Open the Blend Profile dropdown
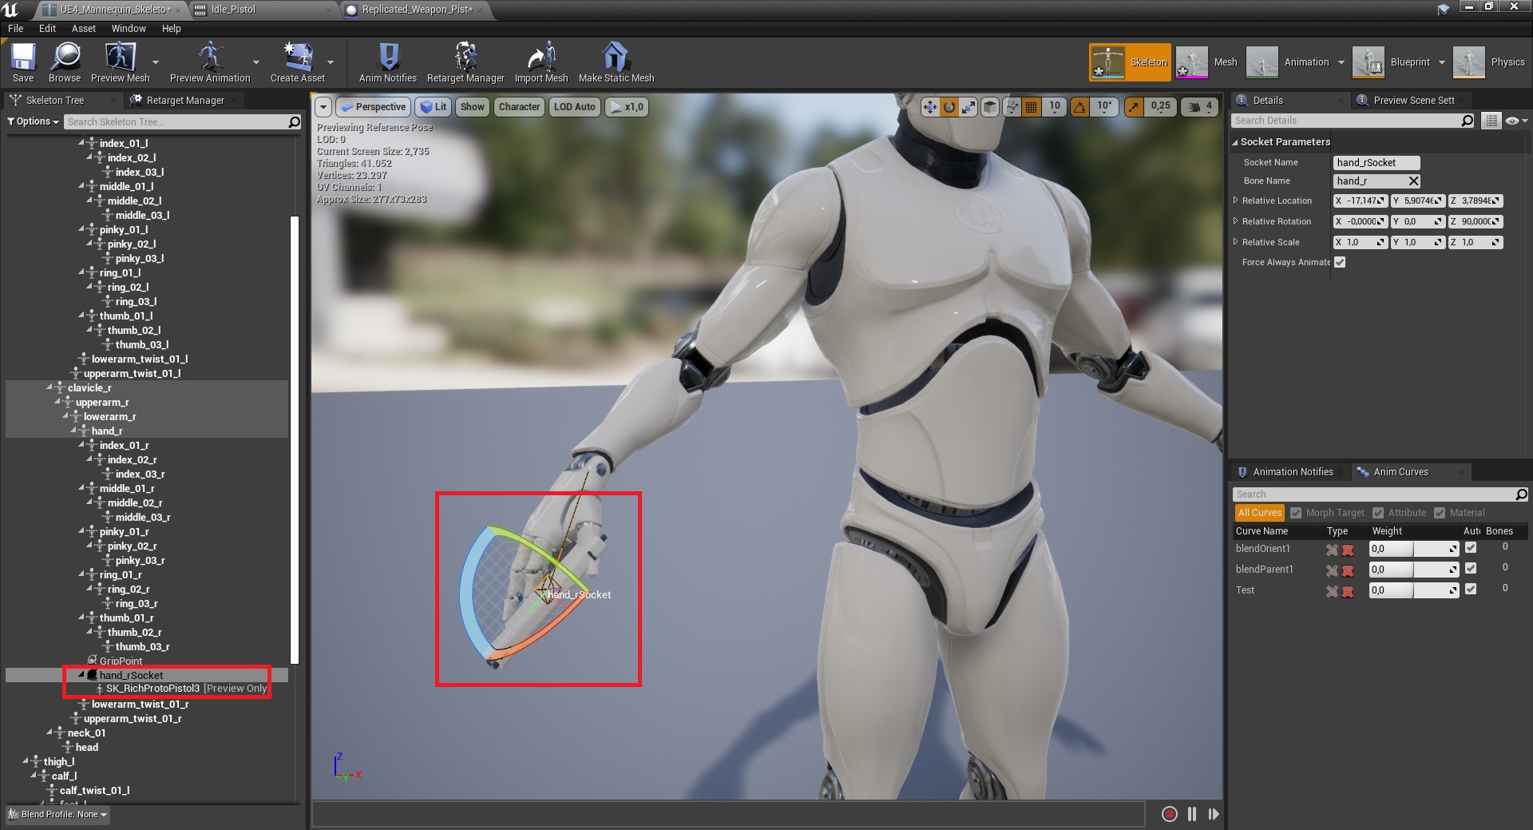1533x830 pixels. coord(58,814)
